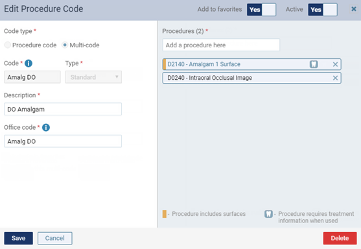Toggle the Add to favorites switch
The height and width of the screenshot is (249, 361).
261,10
